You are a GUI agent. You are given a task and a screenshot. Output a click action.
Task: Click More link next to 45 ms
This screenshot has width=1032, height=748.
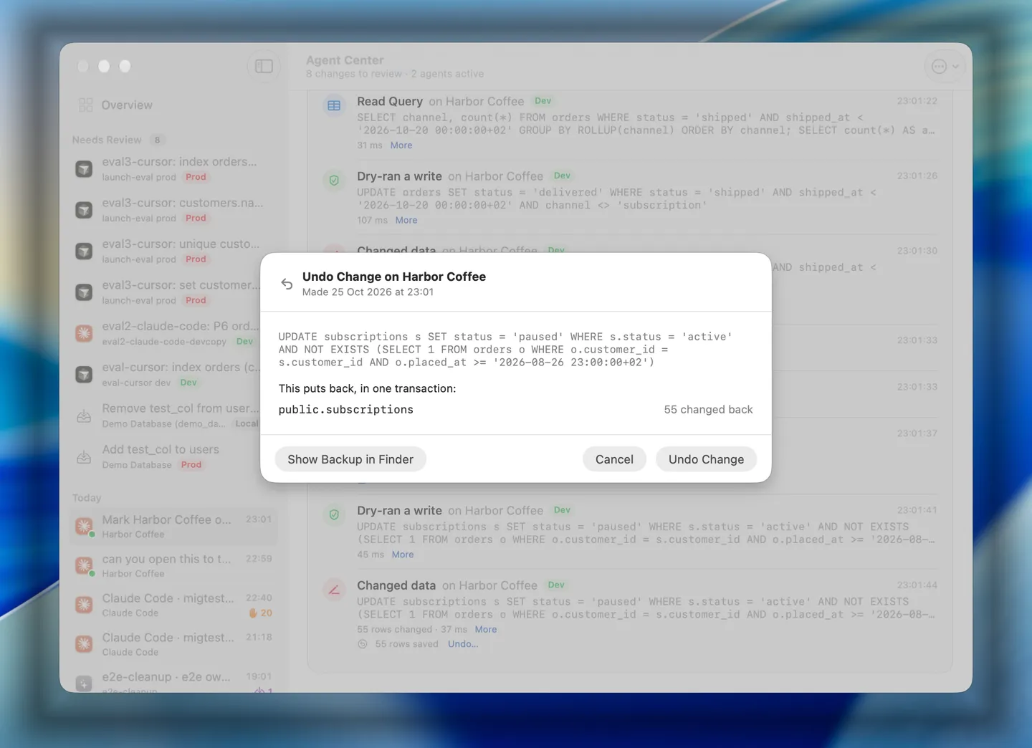coord(403,555)
